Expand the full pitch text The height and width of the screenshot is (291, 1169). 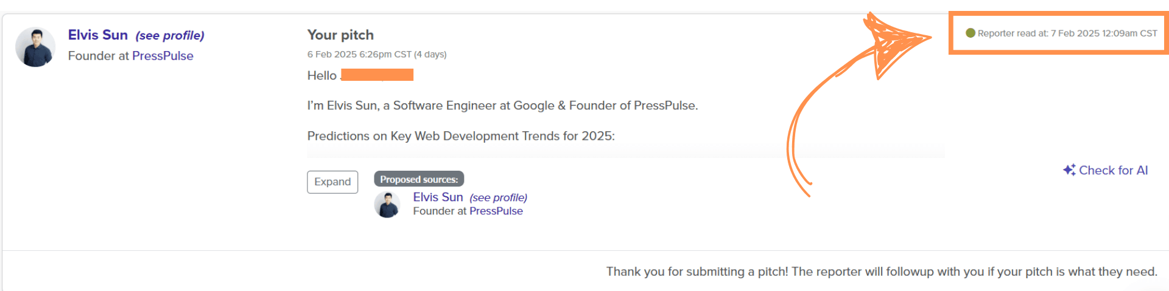click(x=332, y=182)
